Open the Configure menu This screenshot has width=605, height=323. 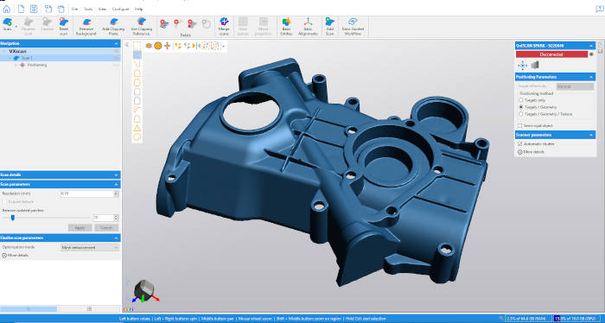(x=120, y=9)
